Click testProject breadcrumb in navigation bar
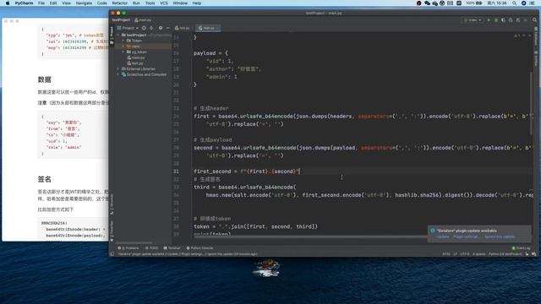541x304 pixels. coord(121,20)
